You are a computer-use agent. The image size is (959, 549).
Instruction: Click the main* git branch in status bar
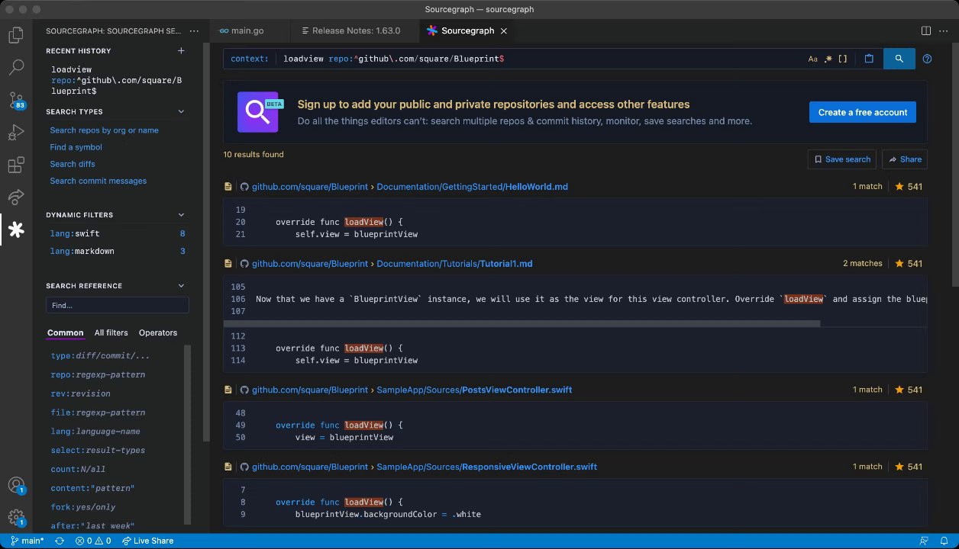27,541
